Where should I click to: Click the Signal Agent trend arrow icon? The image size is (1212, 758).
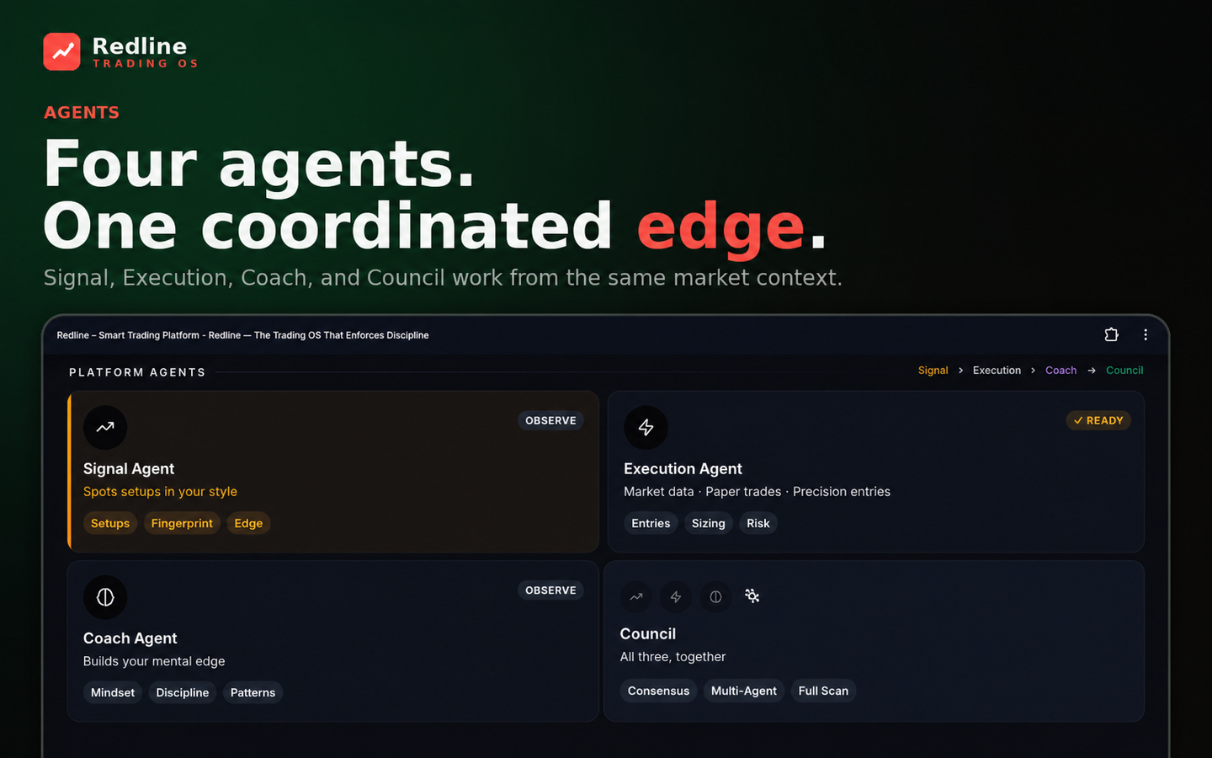105,427
